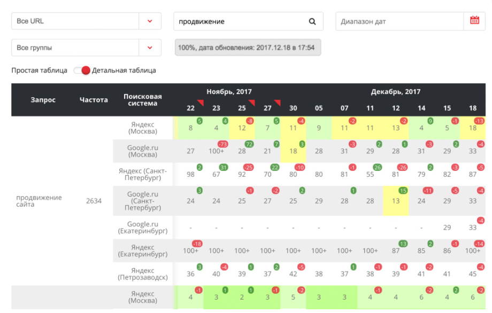Click the 'продвижение сайта' query text

(39, 201)
